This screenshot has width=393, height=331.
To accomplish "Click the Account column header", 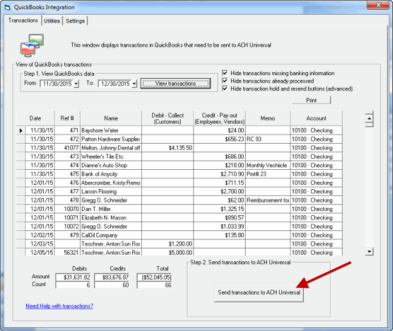I will pos(317,118).
